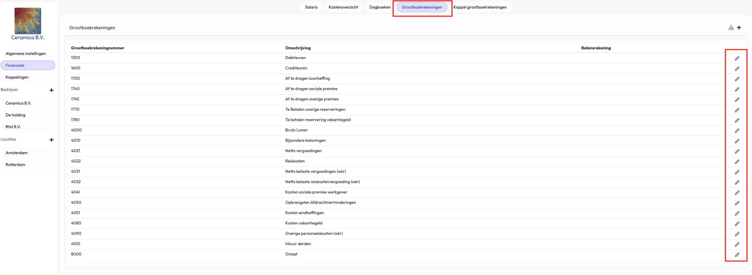Add a new location under Locaties

click(x=52, y=140)
